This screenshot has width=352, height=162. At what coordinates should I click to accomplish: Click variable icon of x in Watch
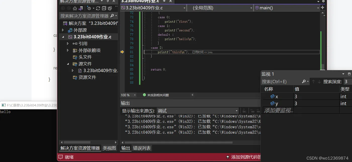pos(272,96)
